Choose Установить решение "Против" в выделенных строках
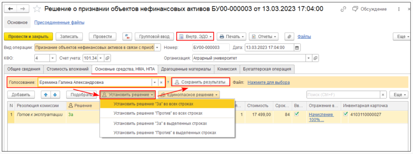This screenshot has width=413, height=154. [167, 132]
